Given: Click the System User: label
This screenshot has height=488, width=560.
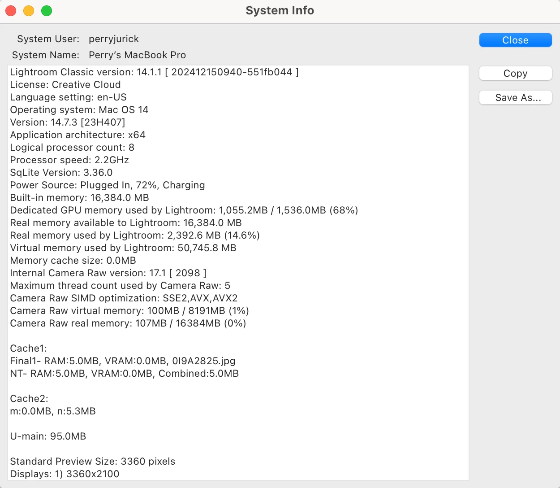Looking at the screenshot, I should pos(48,39).
